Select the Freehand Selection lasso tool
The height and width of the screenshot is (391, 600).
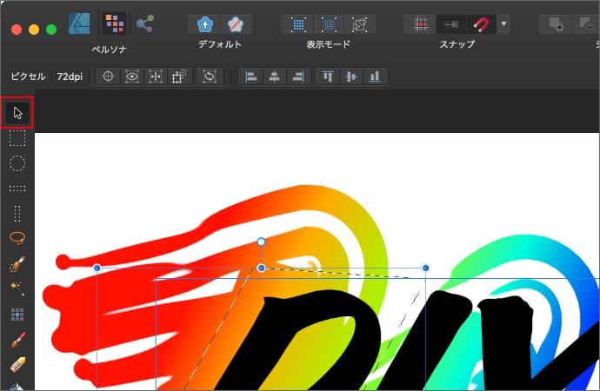click(x=17, y=237)
